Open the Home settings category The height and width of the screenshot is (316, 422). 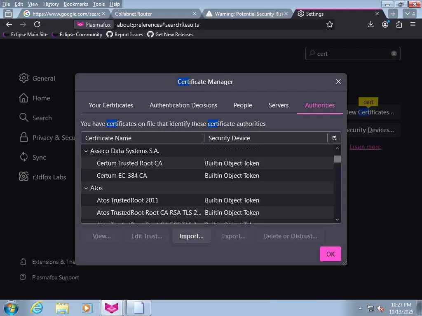pyautogui.click(x=35, y=98)
